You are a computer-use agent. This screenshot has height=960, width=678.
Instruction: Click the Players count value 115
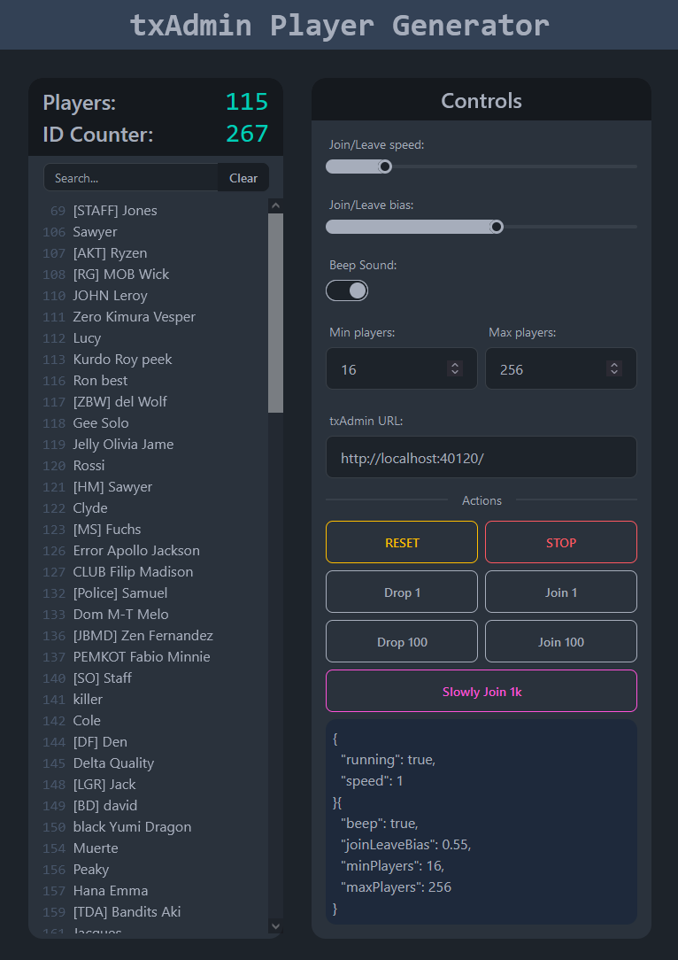click(247, 102)
